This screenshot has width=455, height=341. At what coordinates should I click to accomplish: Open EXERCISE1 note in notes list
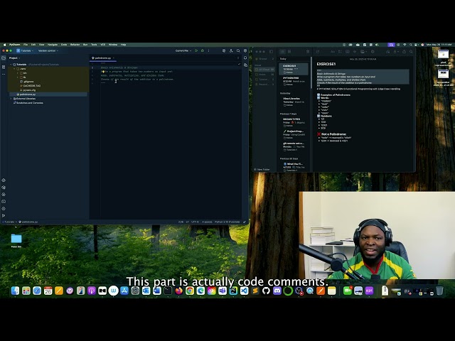(x=294, y=69)
